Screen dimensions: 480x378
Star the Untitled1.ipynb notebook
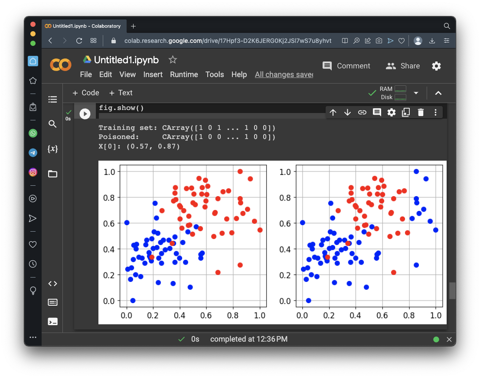(173, 60)
